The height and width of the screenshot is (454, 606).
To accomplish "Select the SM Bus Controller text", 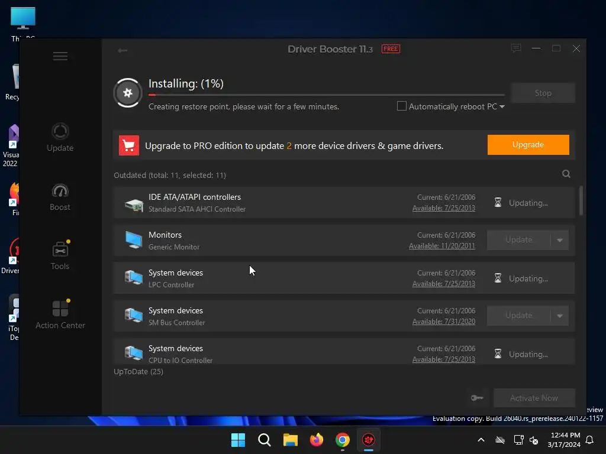I will (176, 323).
